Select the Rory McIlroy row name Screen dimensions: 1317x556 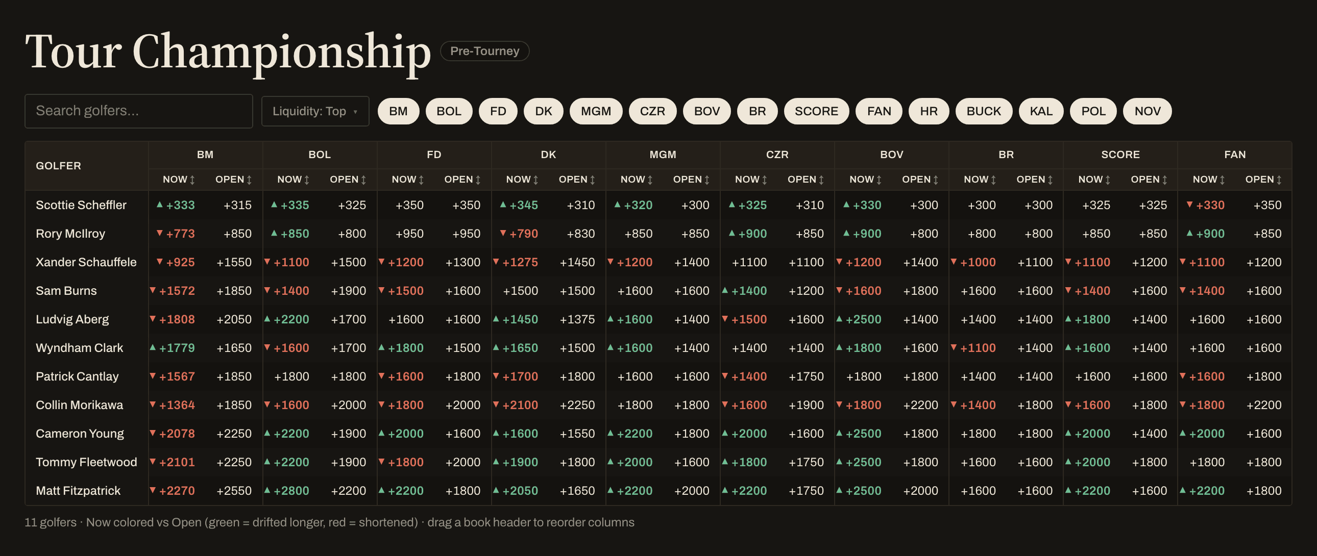pyautogui.click(x=70, y=234)
